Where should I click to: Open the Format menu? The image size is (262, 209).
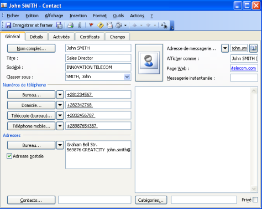coord(99,16)
